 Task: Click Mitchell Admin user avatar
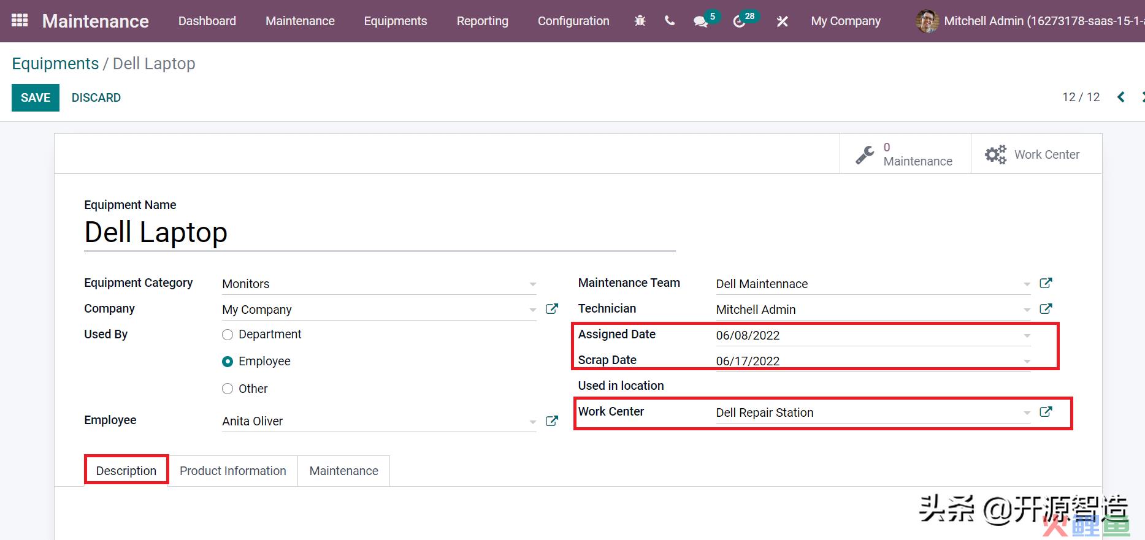[x=926, y=21]
